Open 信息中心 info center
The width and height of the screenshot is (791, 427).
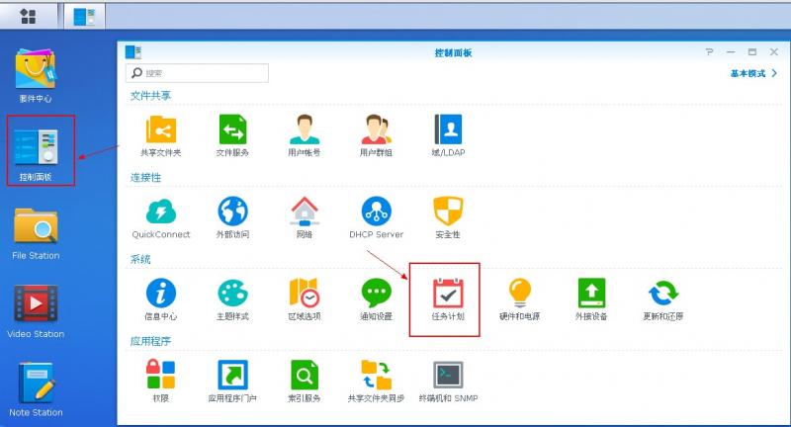pos(161,299)
